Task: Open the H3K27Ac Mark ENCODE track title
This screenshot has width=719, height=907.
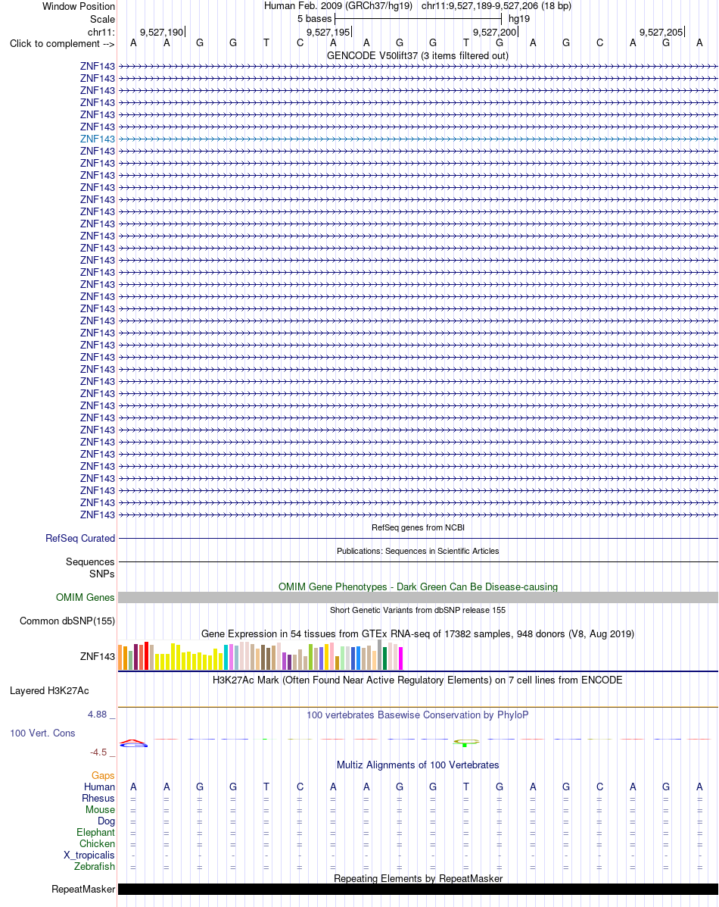Action: tap(418, 680)
